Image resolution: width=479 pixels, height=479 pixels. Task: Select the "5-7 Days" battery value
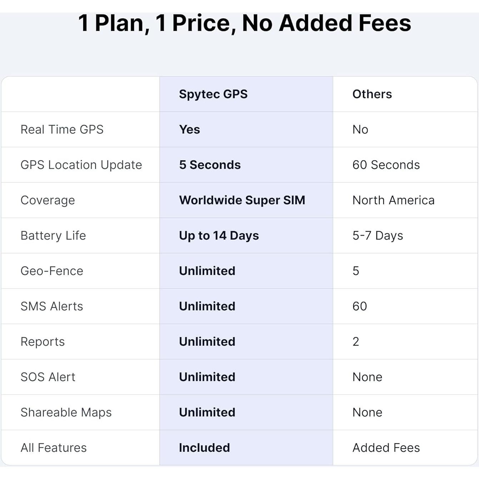(378, 235)
